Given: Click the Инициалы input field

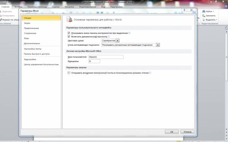Looking at the screenshot, I should [x=94, y=61].
